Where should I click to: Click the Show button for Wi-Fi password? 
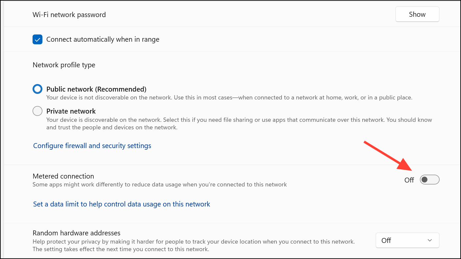pyautogui.click(x=417, y=14)
